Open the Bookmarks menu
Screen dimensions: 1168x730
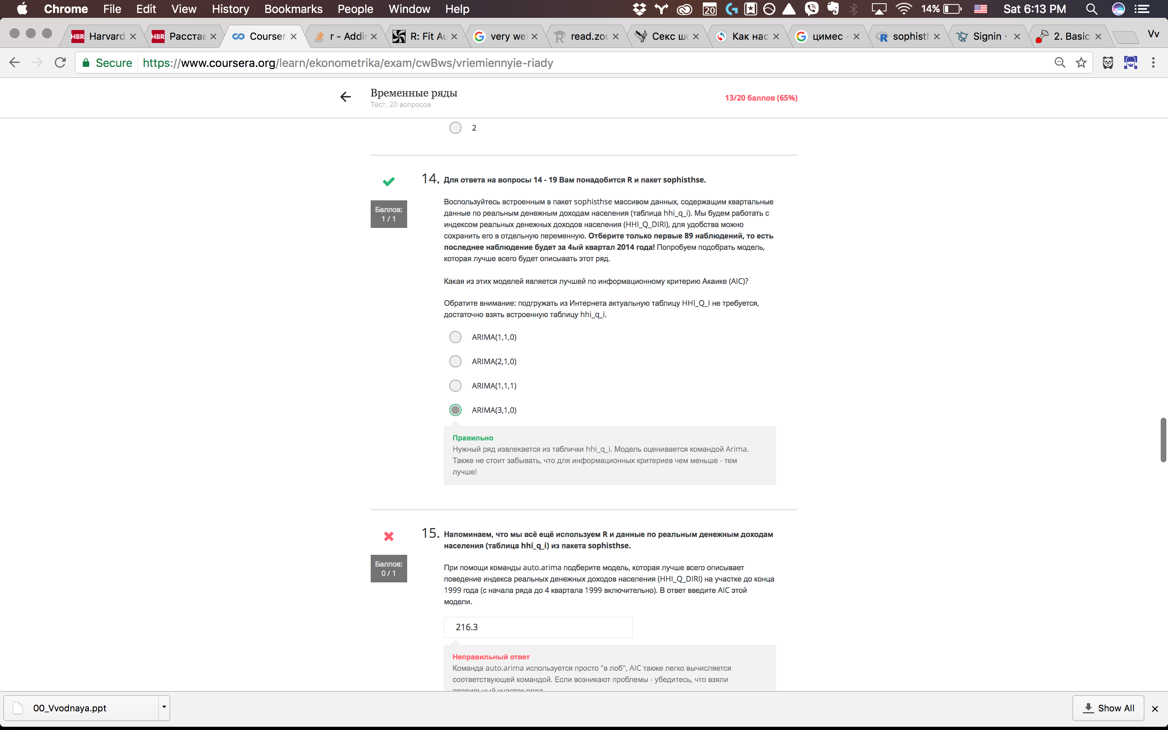(293, 9)
